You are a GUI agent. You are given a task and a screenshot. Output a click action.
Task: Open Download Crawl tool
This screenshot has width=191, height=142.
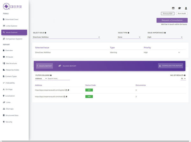coord(11,19)
